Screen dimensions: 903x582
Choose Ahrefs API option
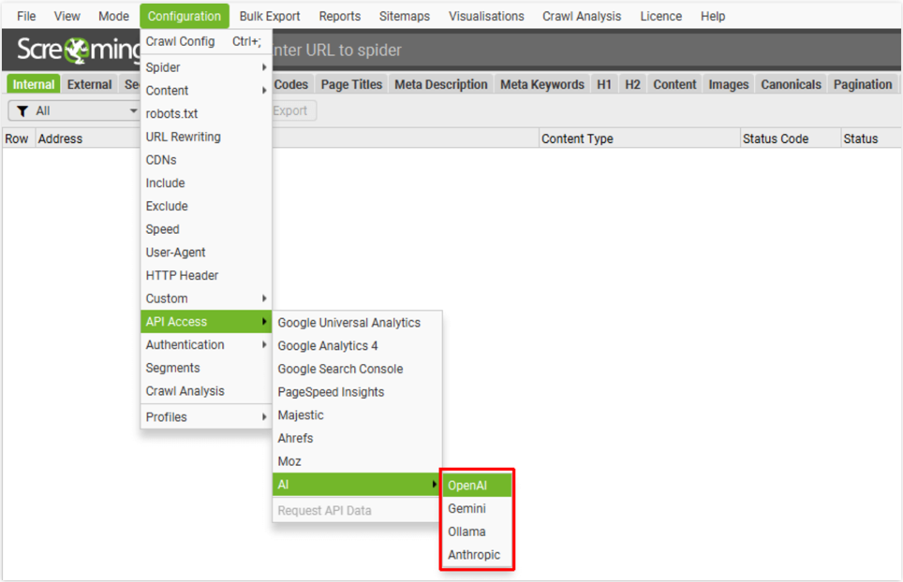tap(357, 438)
